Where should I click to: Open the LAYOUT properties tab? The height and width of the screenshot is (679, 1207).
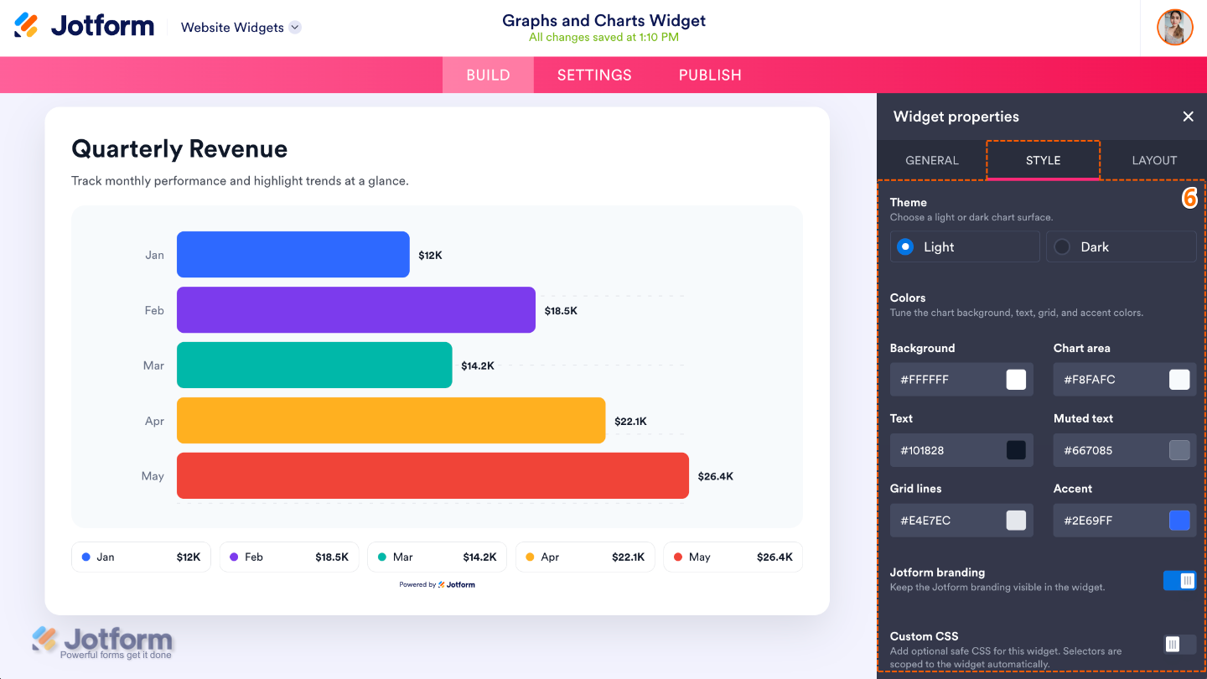tap(1154, 160)
